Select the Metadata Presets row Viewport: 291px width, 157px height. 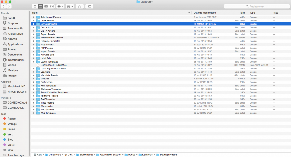161,75
